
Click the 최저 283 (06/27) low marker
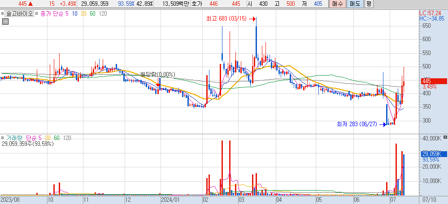(357, 124)
